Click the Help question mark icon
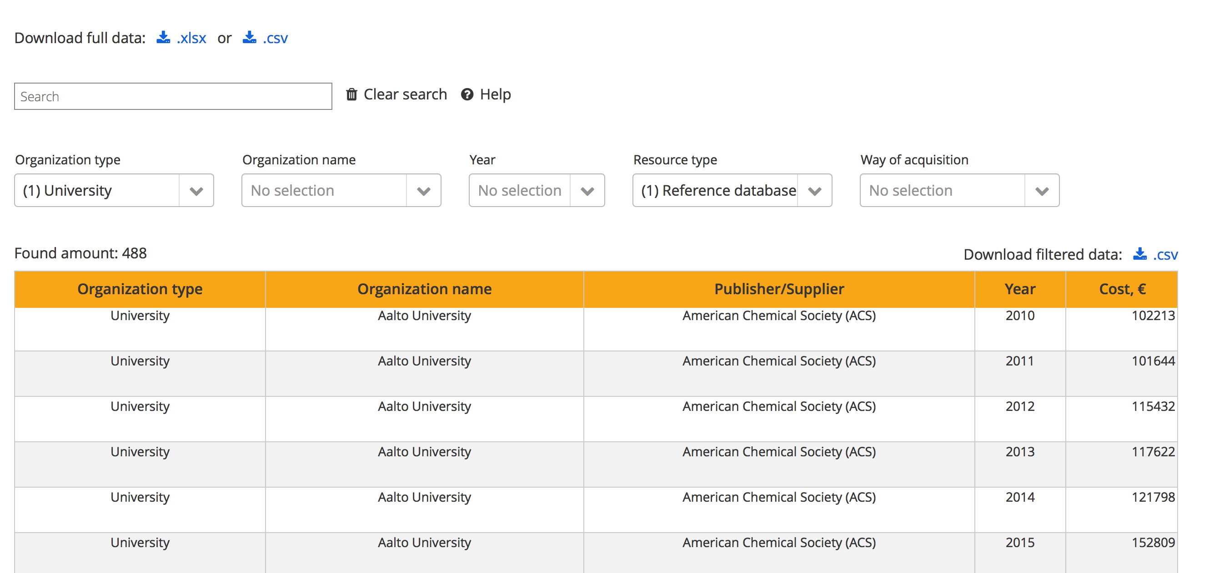The image size is (1214, 573). click(467, 94)
